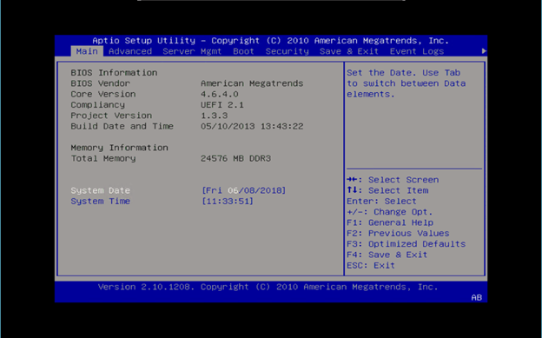The image size is (542, 338).
Task: Click the 24576 MB DDR3 value
Action: [x=235, y=158]
